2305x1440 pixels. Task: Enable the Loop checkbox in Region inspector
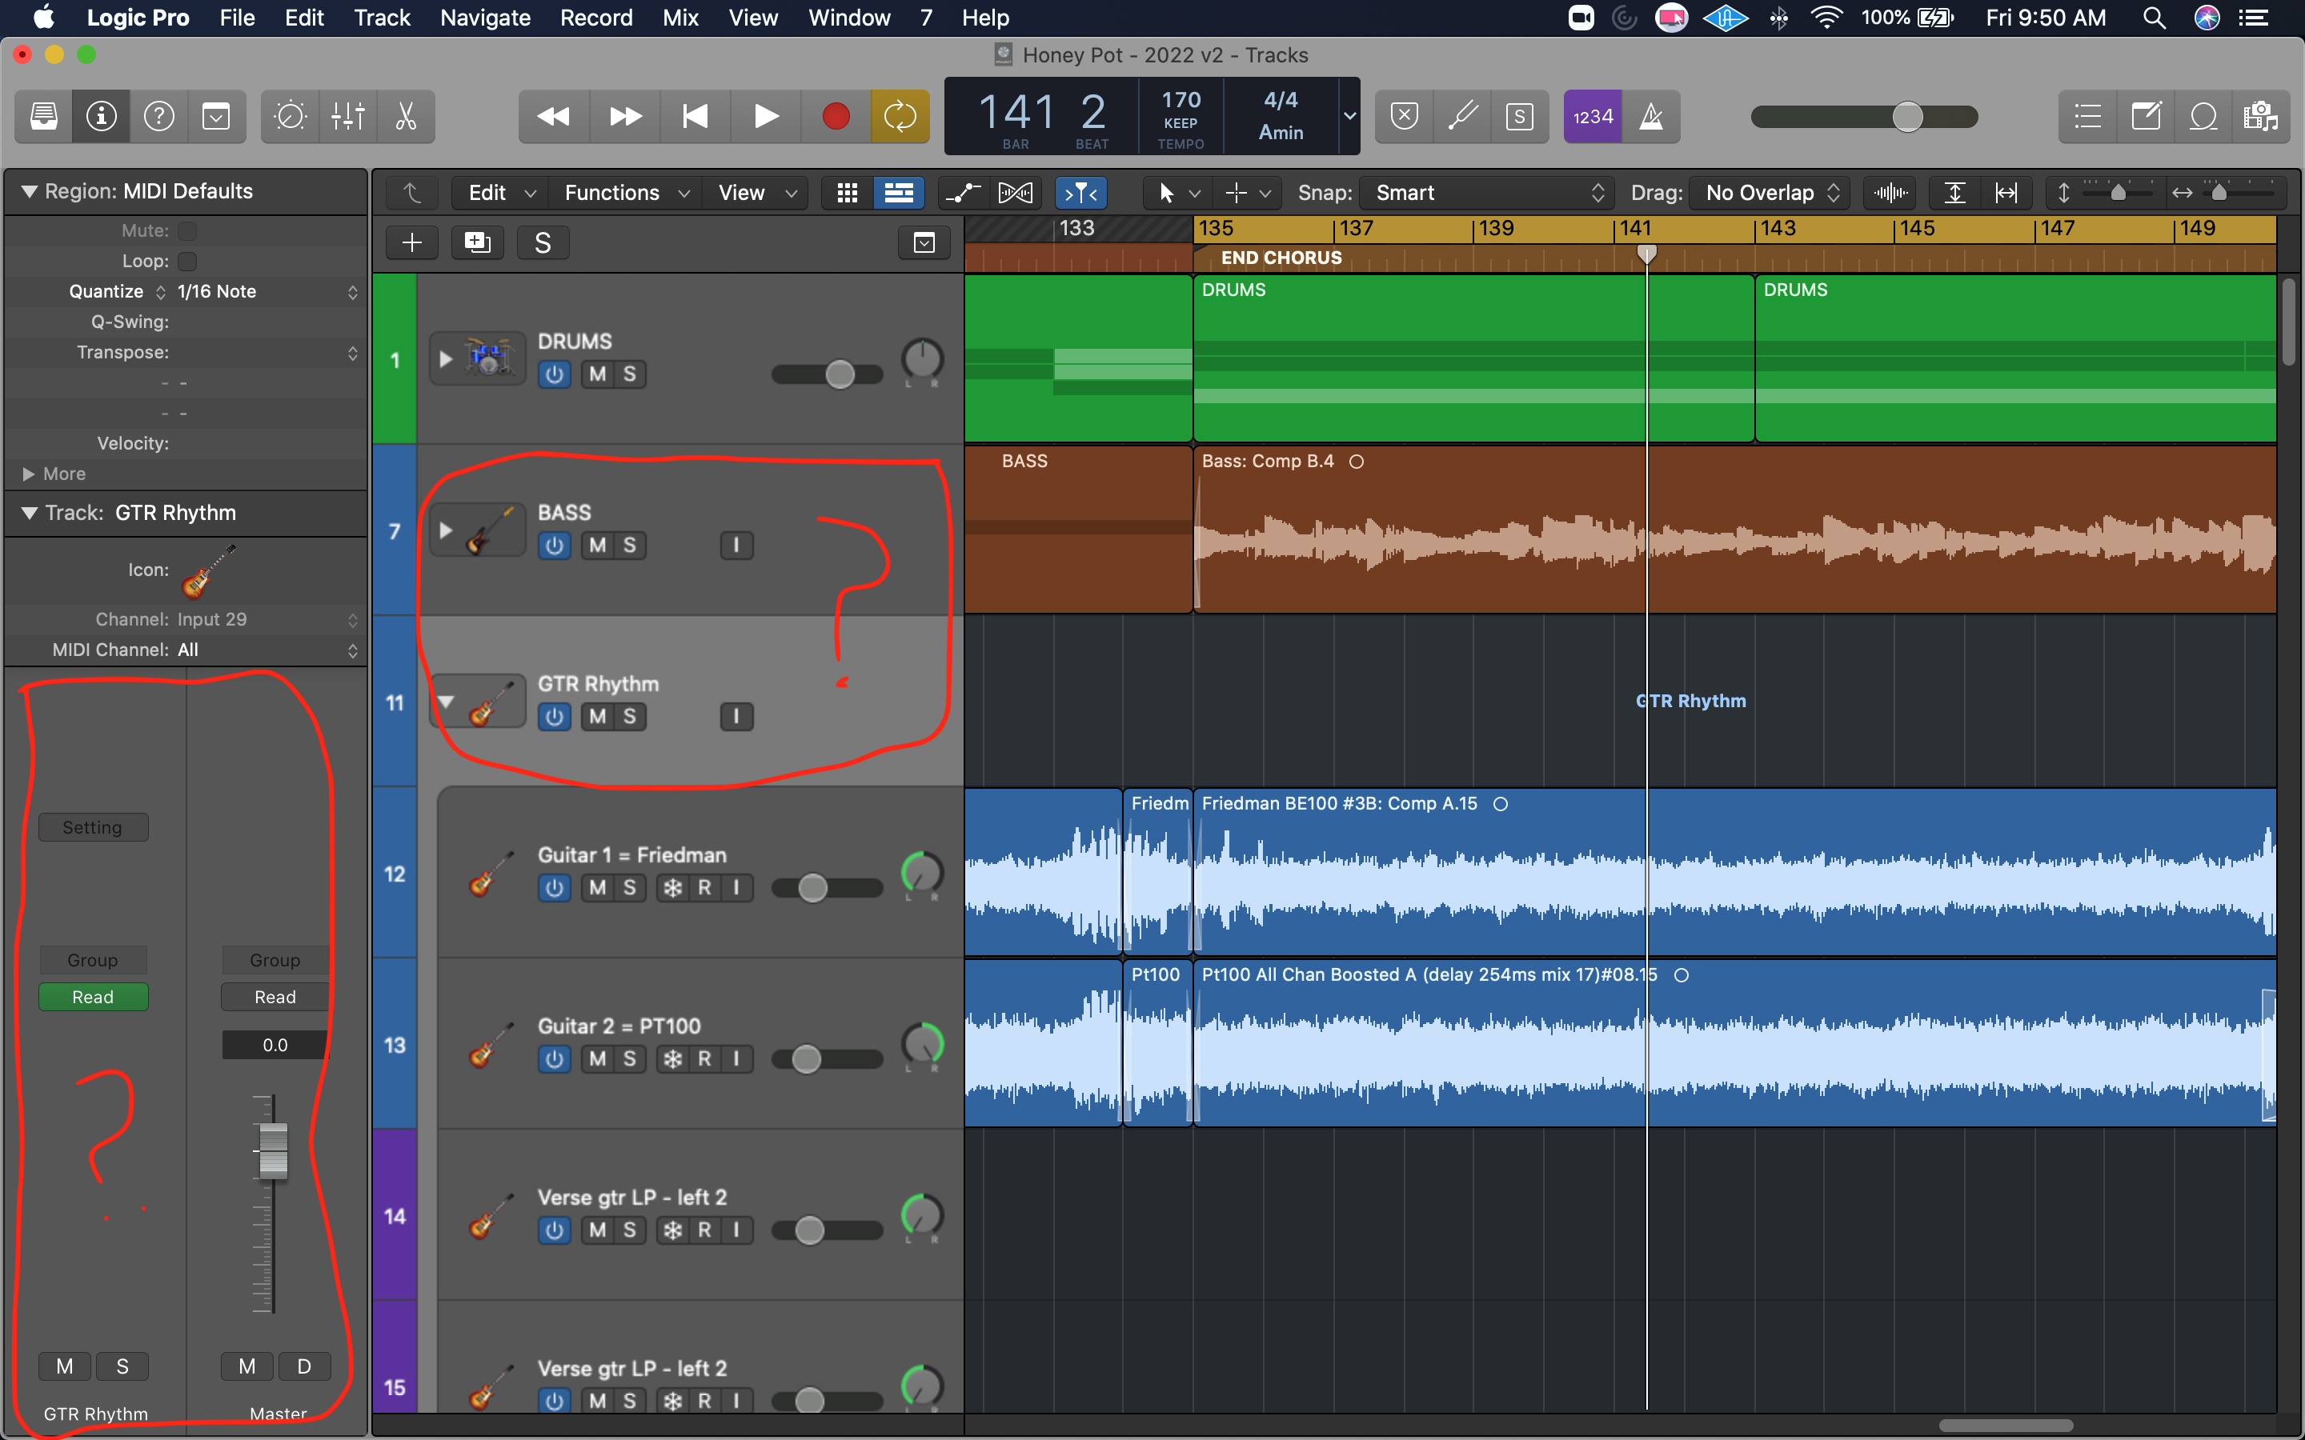pos(187,261)
